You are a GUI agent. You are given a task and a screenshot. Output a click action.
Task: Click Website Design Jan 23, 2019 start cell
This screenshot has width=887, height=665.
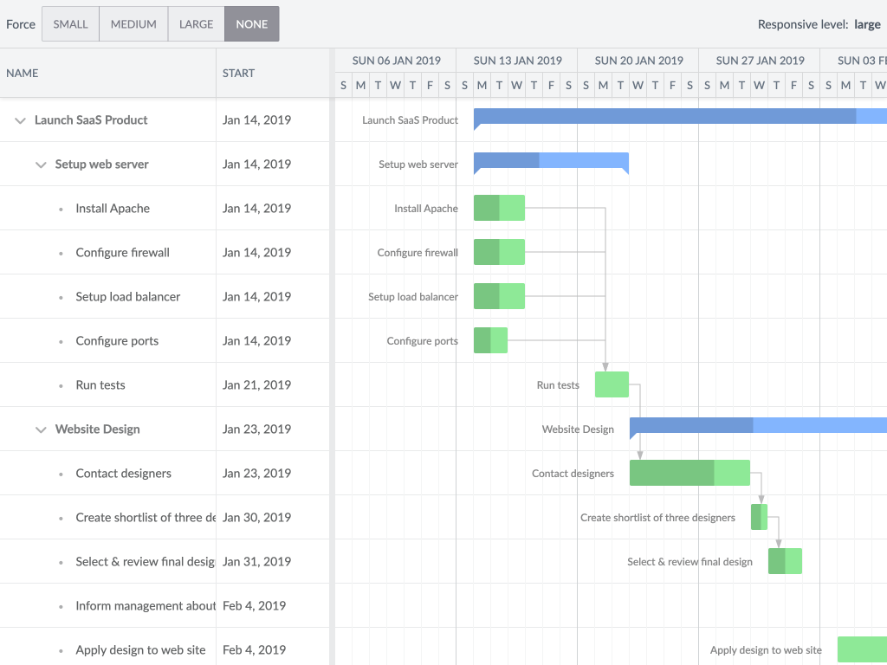tap(273, 429)
